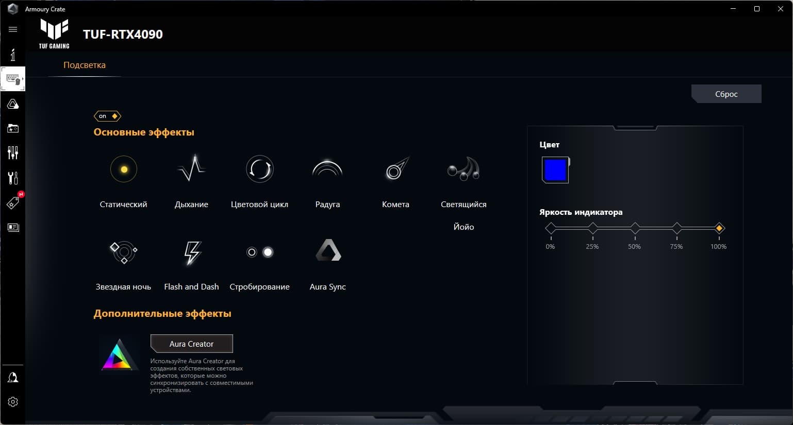
Task: Choose the Светящийся Йойо effect
Action: click(464, 169)
